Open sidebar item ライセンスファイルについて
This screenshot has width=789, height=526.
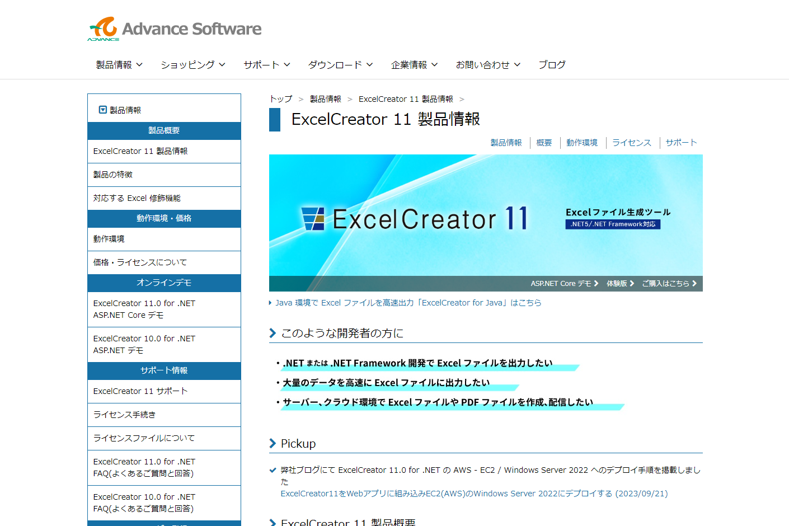point(164,438)
